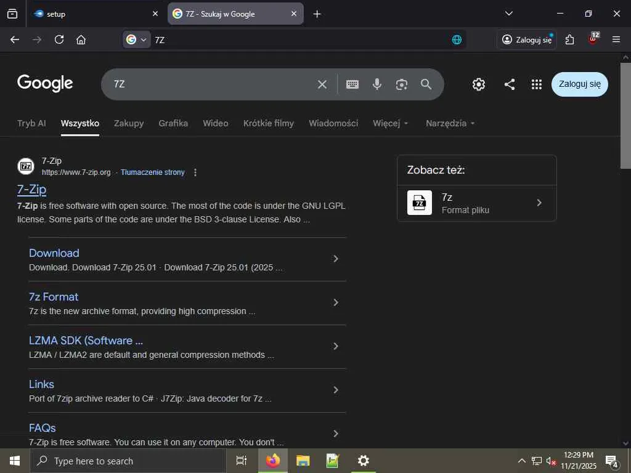Open the Windows Start menu

[x=15, y=461]
